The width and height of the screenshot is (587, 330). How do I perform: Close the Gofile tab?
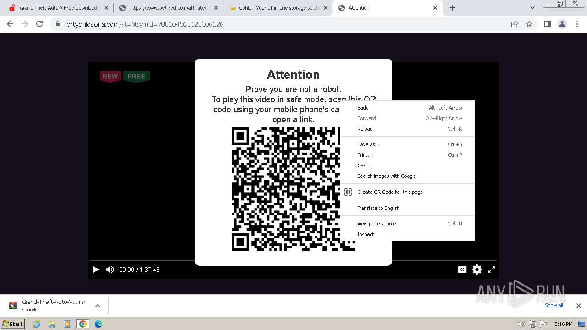click(x=326, y=8)
